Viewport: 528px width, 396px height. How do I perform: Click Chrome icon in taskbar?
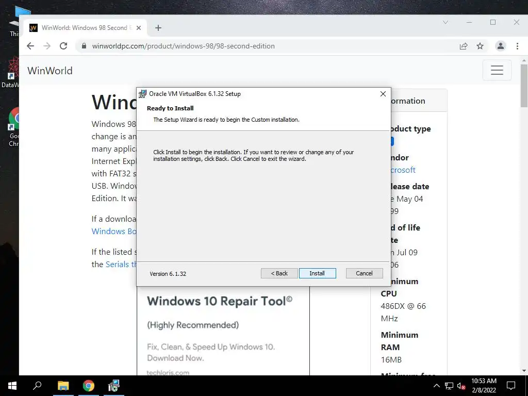[x=89, y=386]
